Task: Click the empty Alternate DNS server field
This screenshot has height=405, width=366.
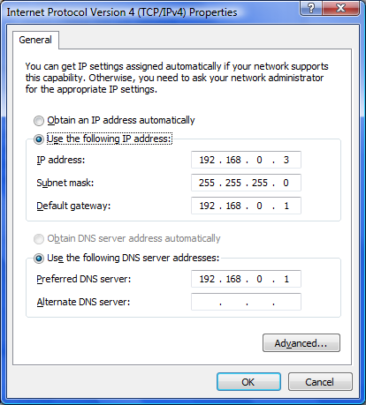Action: 246,302
